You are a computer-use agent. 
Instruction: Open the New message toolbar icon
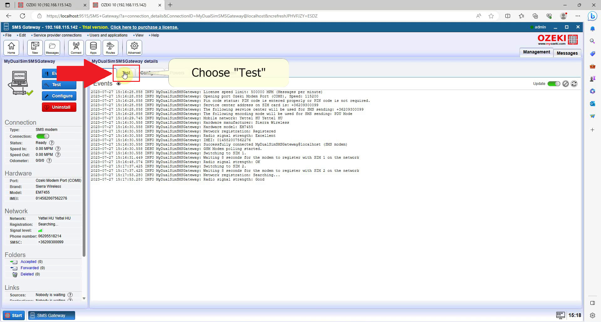35,47
